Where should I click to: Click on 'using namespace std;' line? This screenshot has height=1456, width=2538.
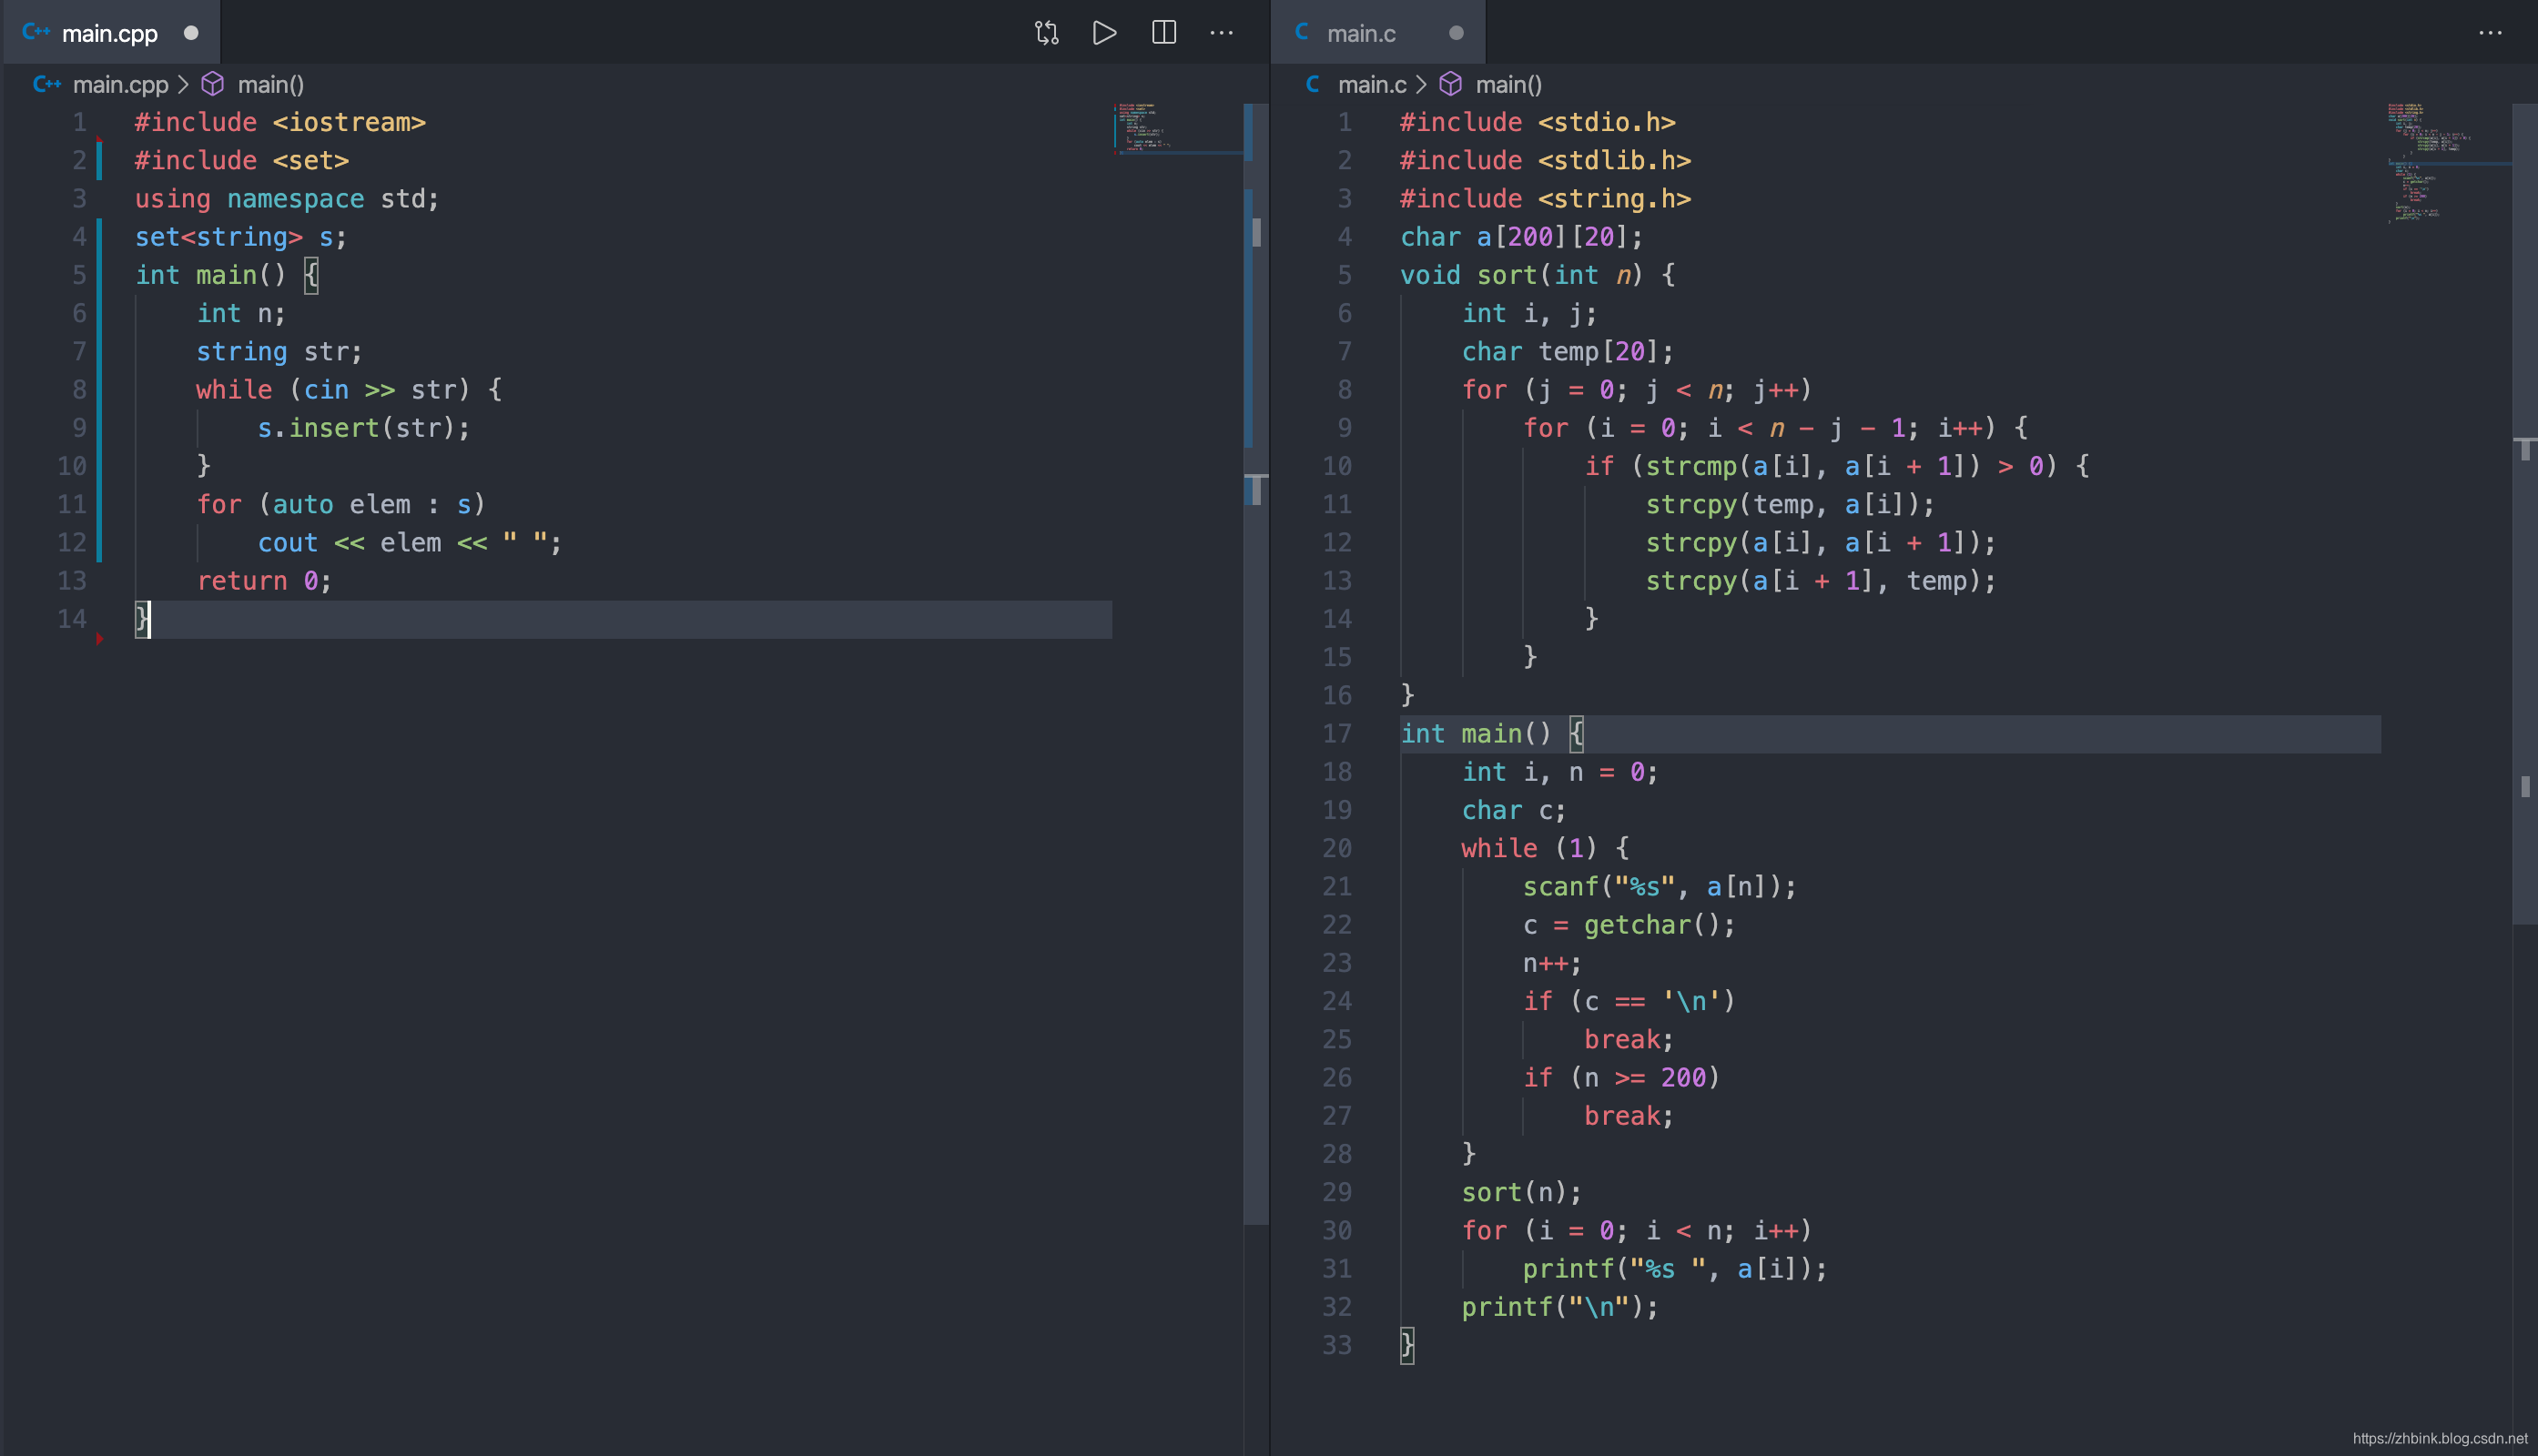click(x=287, y=199)
